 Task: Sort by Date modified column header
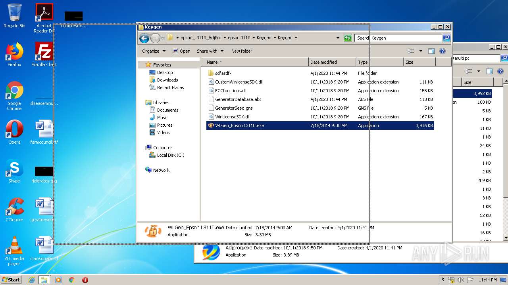[x=332, y=62]
